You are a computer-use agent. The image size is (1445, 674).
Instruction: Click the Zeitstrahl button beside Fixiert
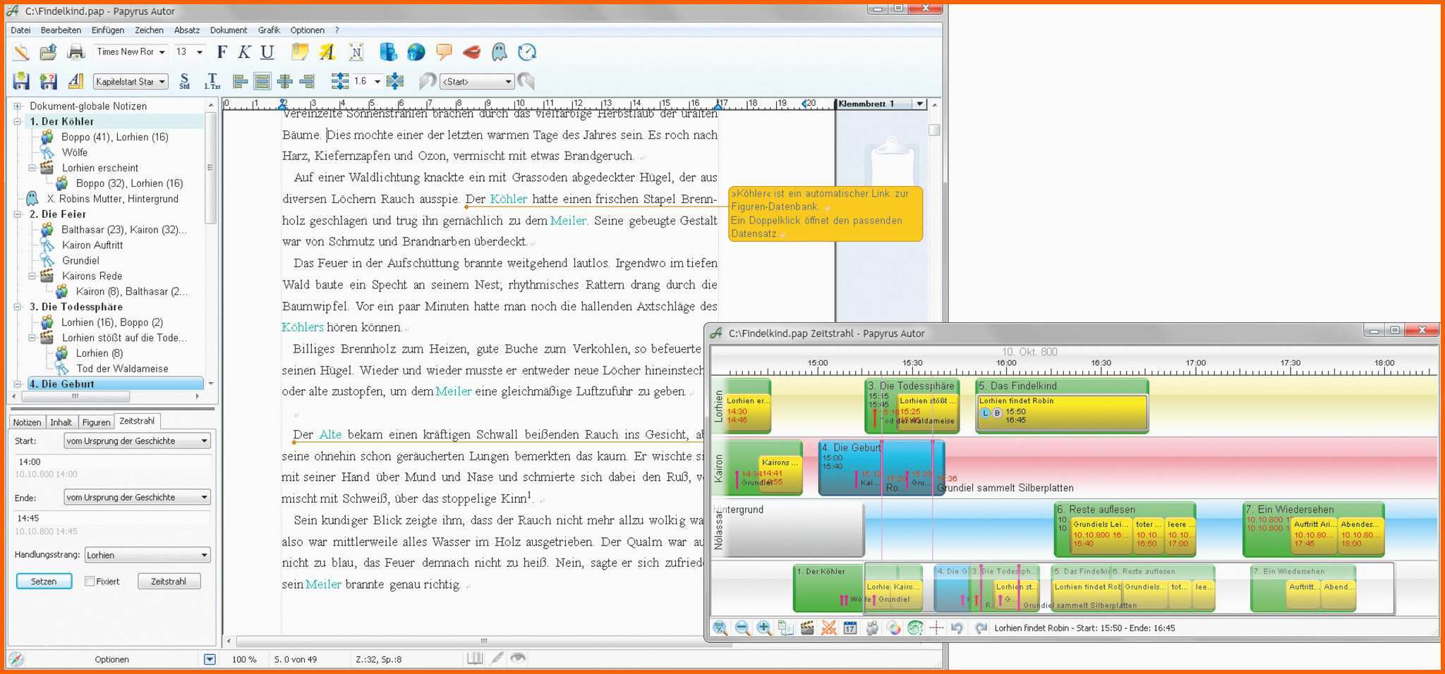[168, 581]
